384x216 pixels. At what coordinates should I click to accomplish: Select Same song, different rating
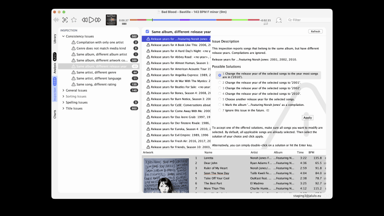99,84
